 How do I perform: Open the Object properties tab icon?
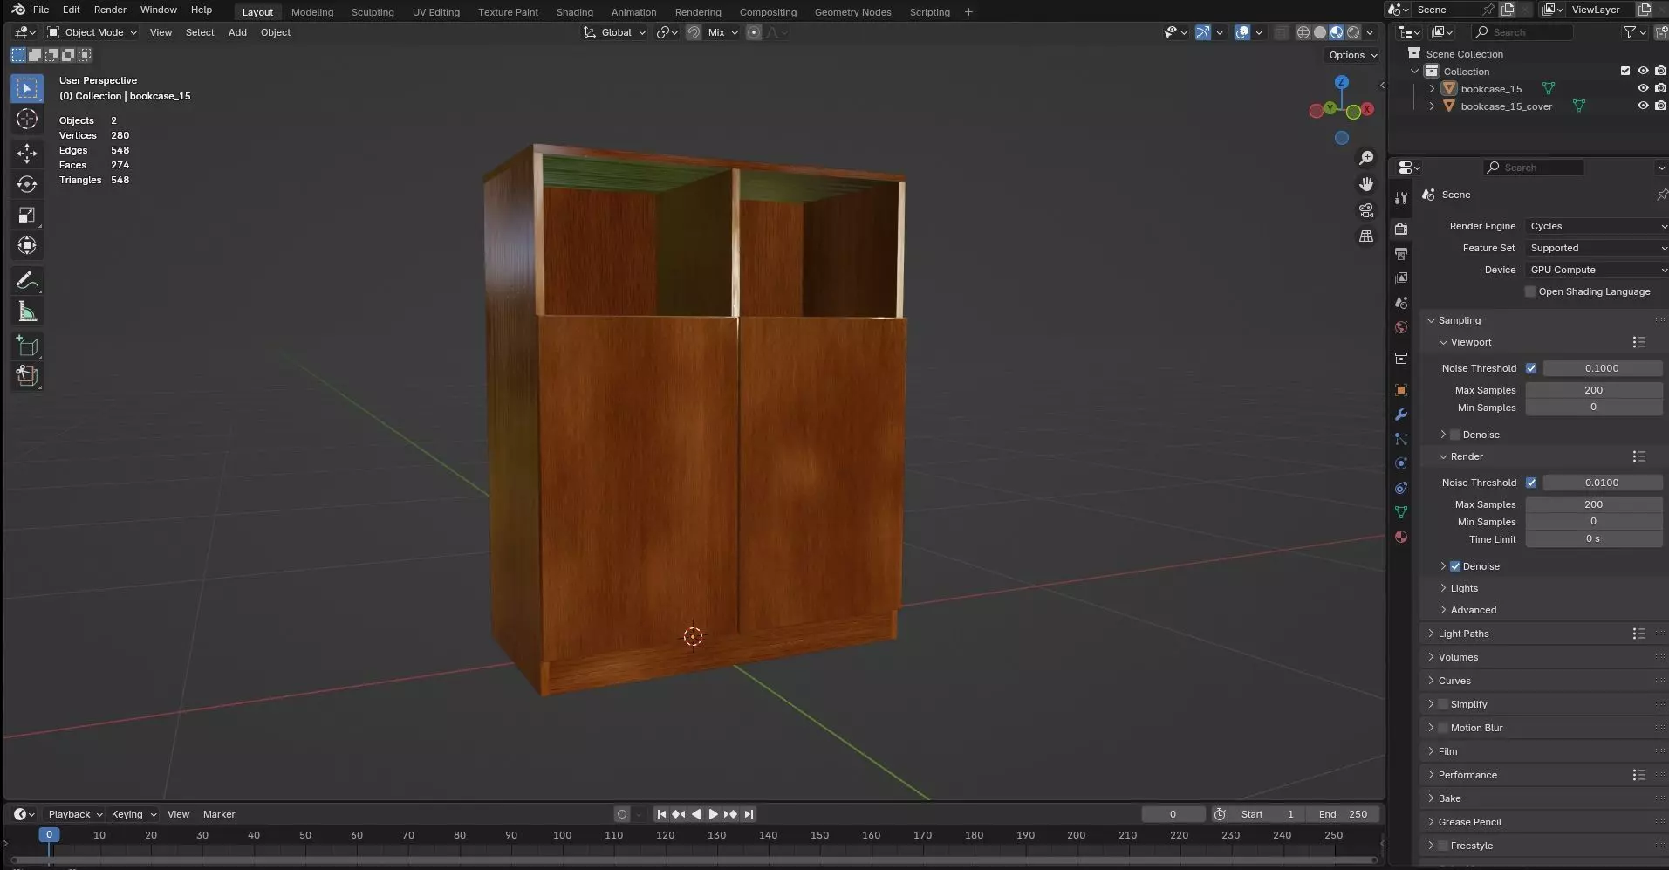(1401, 390)
